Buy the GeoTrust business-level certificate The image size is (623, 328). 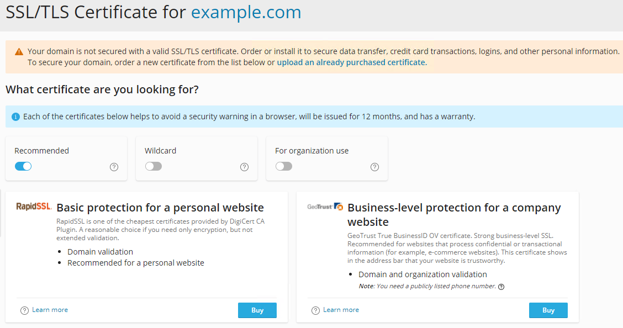pos(548,310)
